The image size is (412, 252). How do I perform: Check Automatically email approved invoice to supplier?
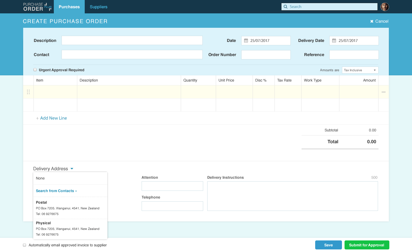pyautogui.click(x=24, y=245)
